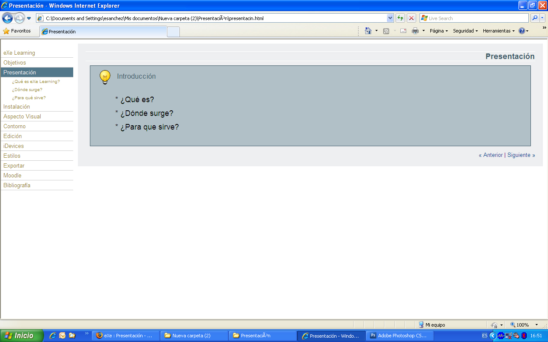Open Favoritos star button
The width and height of the screenshot is (548, 342).
17,31
